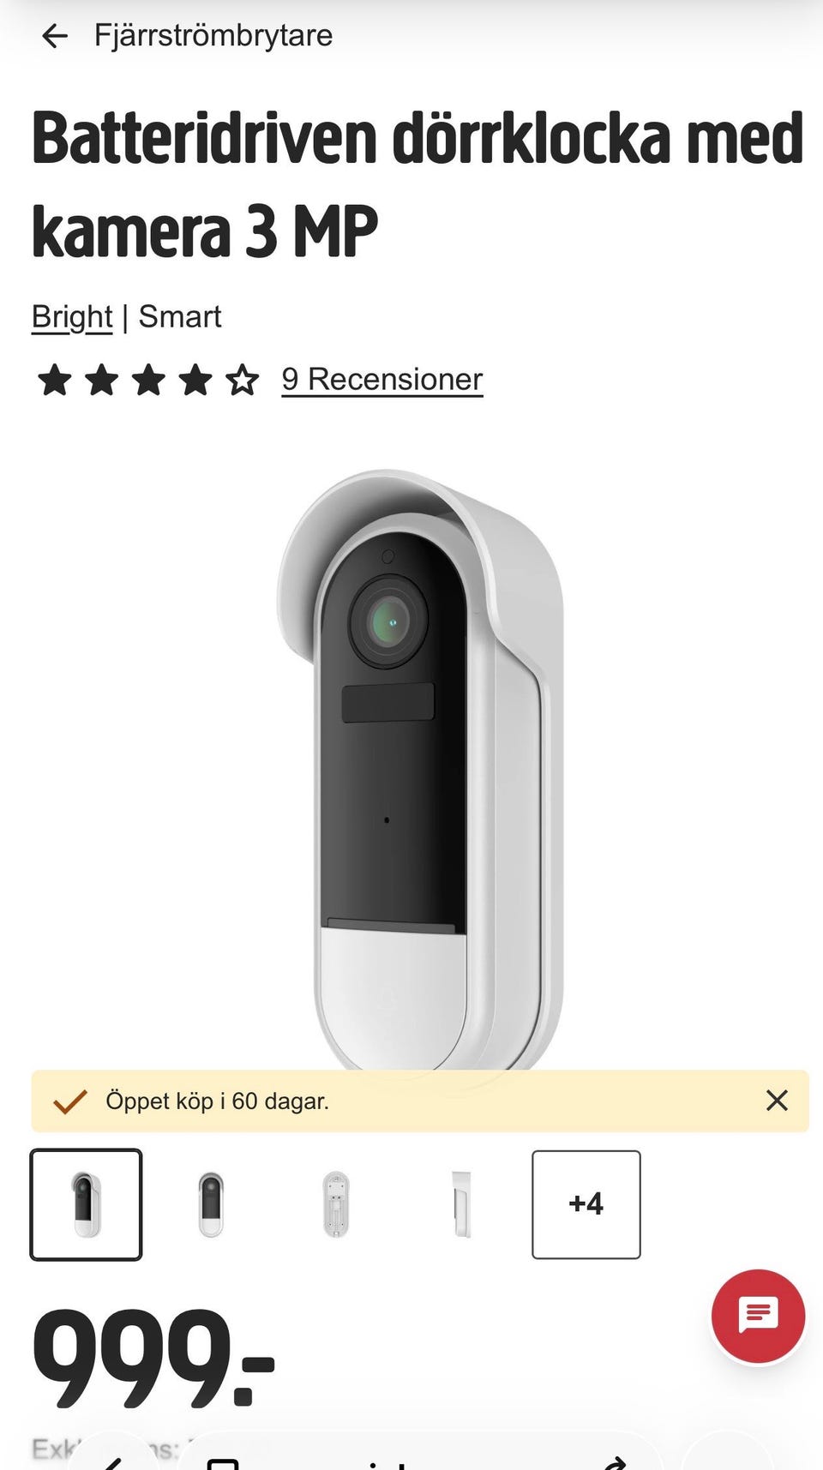Click the third filled rating star
Viewport: 823px width, 1470px height.
pos(148,380)
